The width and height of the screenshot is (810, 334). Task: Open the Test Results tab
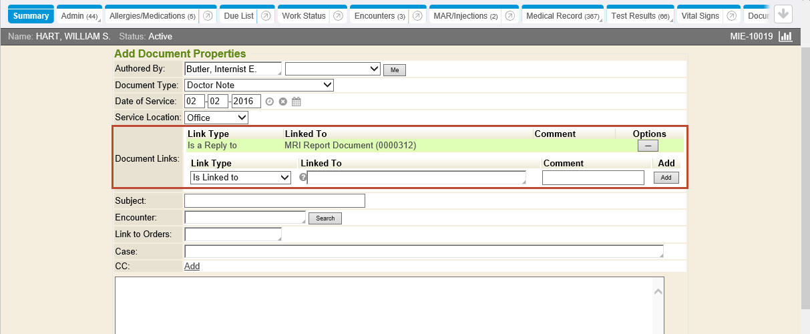(640, 16)
